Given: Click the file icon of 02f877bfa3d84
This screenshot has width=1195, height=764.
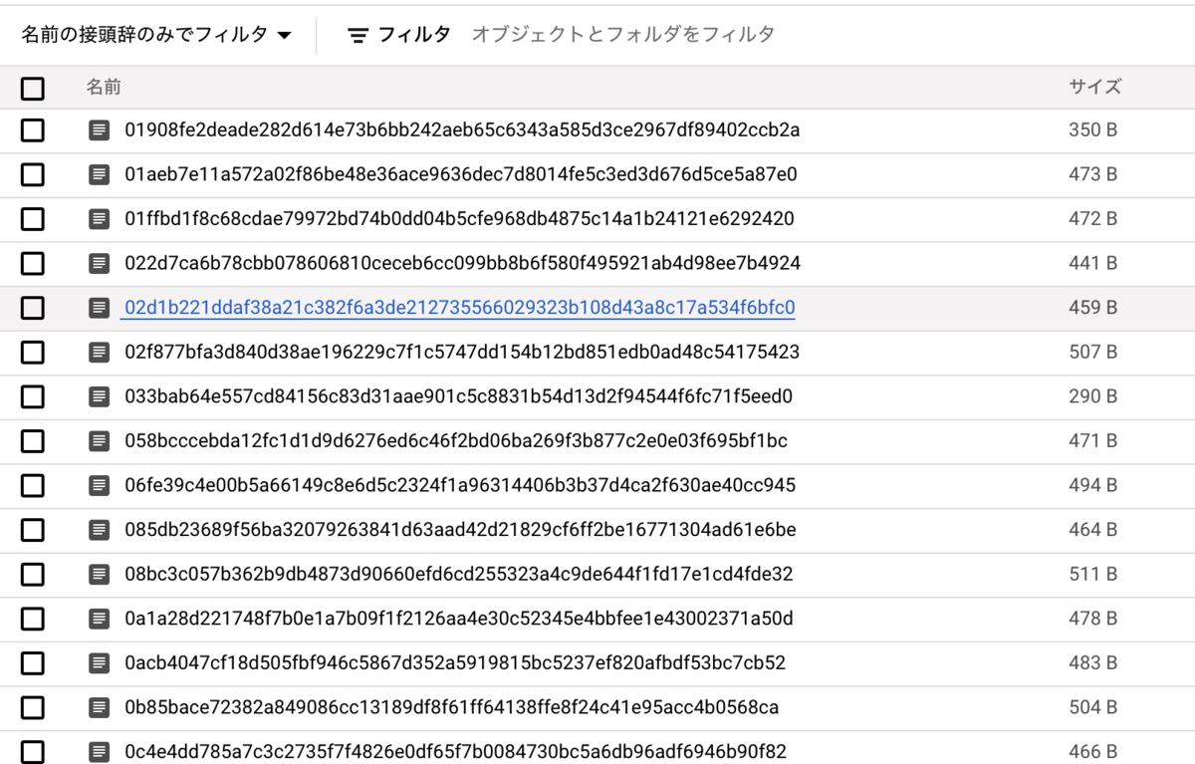Looking at the screenshot, I should point(99,353).
